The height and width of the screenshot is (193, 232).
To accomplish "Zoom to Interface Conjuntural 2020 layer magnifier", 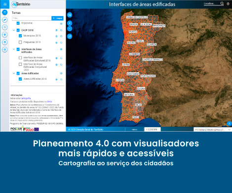I will [x=61, y=65].
